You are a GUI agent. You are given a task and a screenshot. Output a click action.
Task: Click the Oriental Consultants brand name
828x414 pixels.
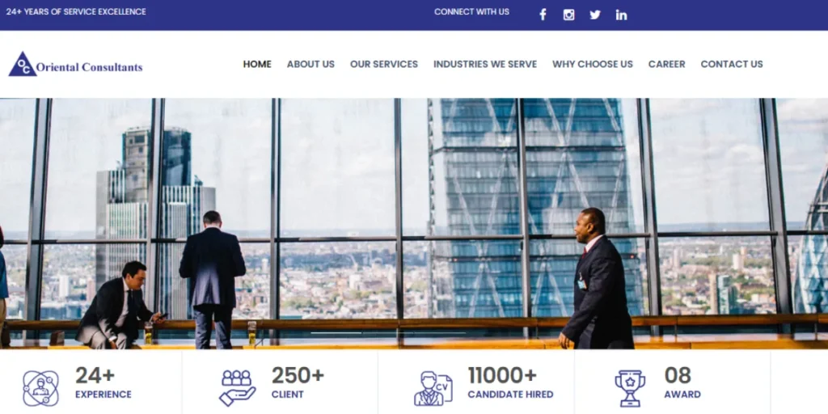tap(89, 67)
